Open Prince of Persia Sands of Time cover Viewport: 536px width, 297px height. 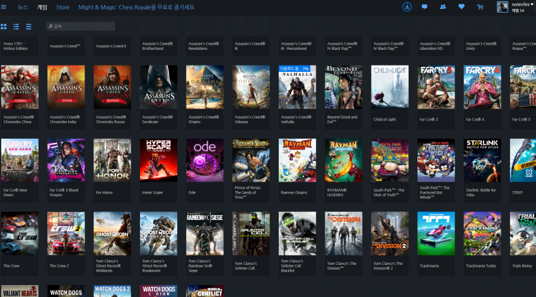point(251,160)
